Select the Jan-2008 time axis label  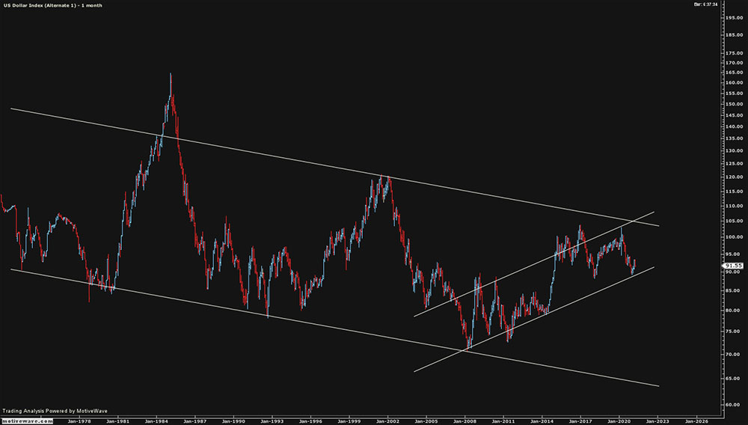(465, 421)
